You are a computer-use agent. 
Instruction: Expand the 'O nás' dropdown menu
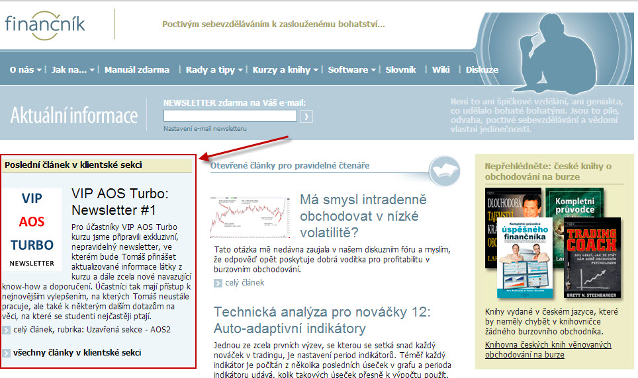25,70
